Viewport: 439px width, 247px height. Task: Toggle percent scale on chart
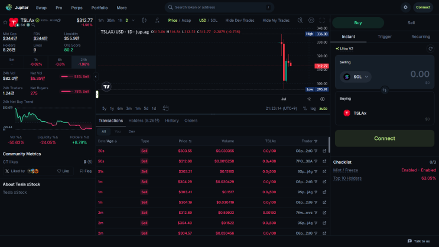coord(305,108)
